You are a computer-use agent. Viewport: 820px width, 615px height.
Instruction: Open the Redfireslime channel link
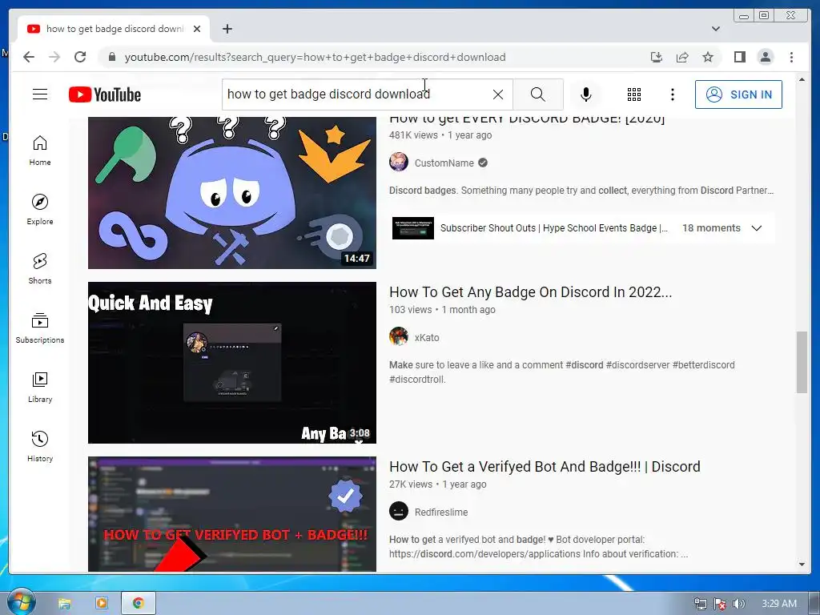click(x=441, y=512)
